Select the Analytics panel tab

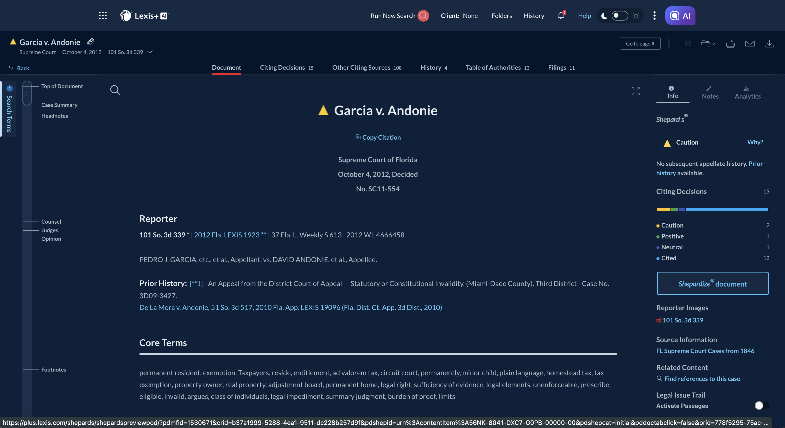click(748, 93)
